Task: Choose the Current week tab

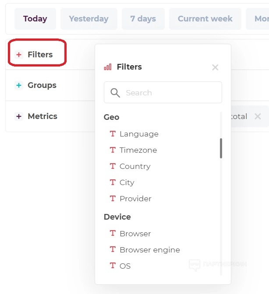Action: pos(205,19)
